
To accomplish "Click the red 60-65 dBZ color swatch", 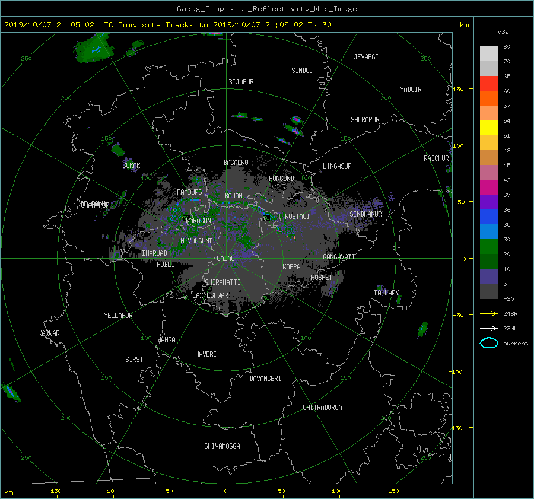I will coord(489,84).
